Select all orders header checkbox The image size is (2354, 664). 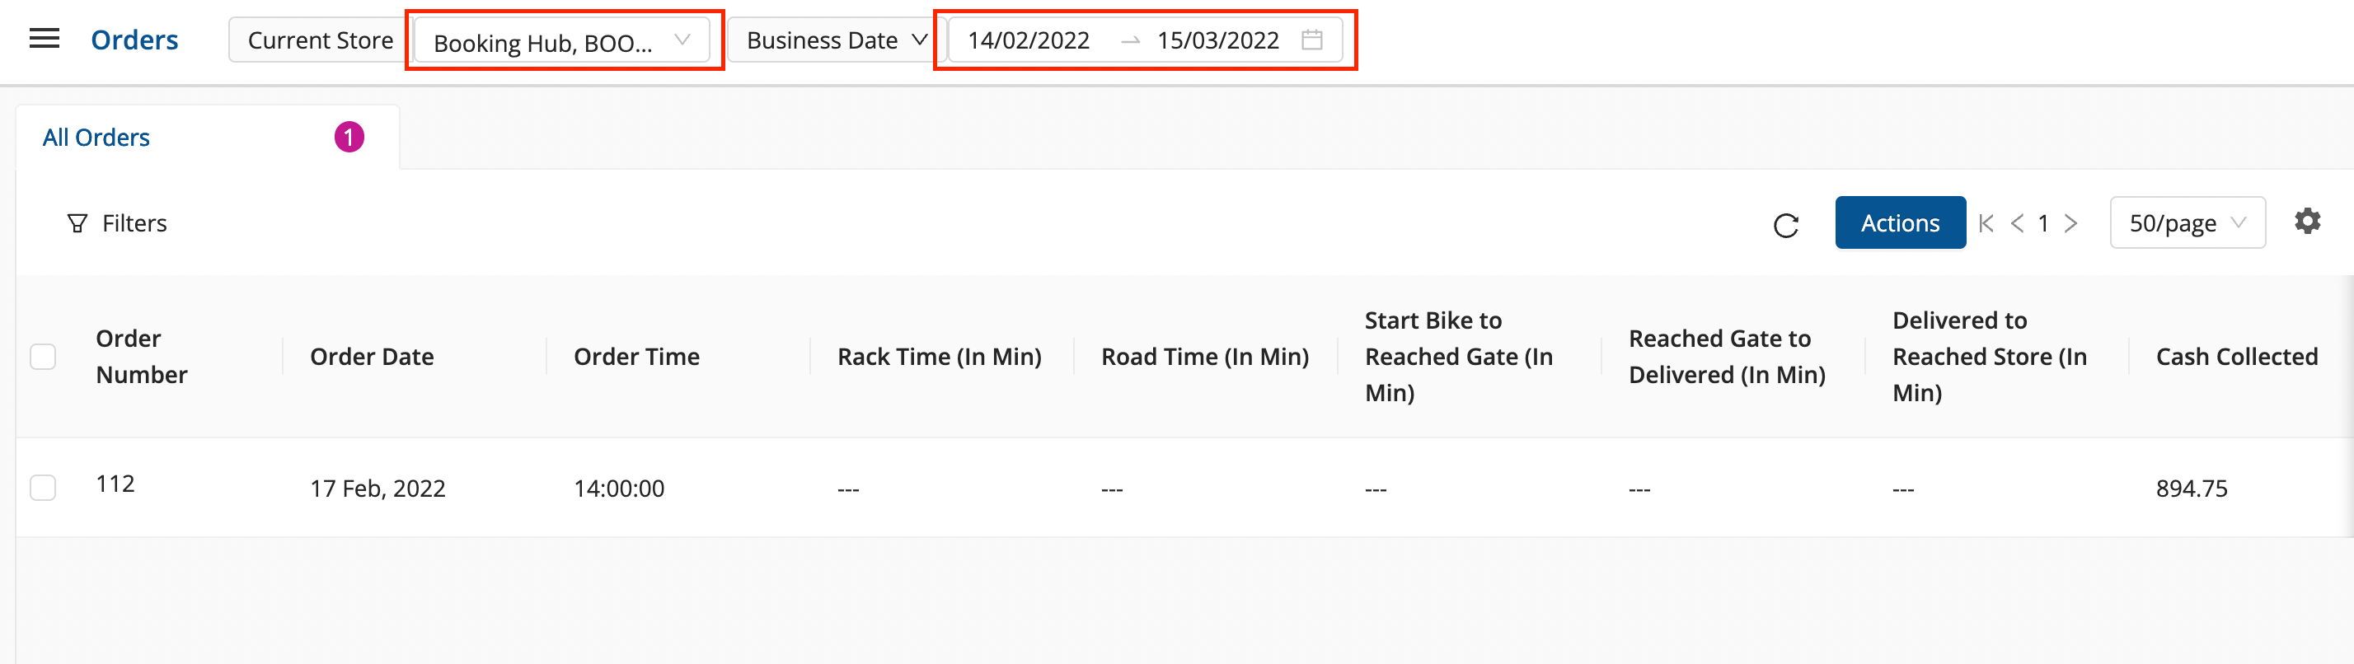(43, 356)
